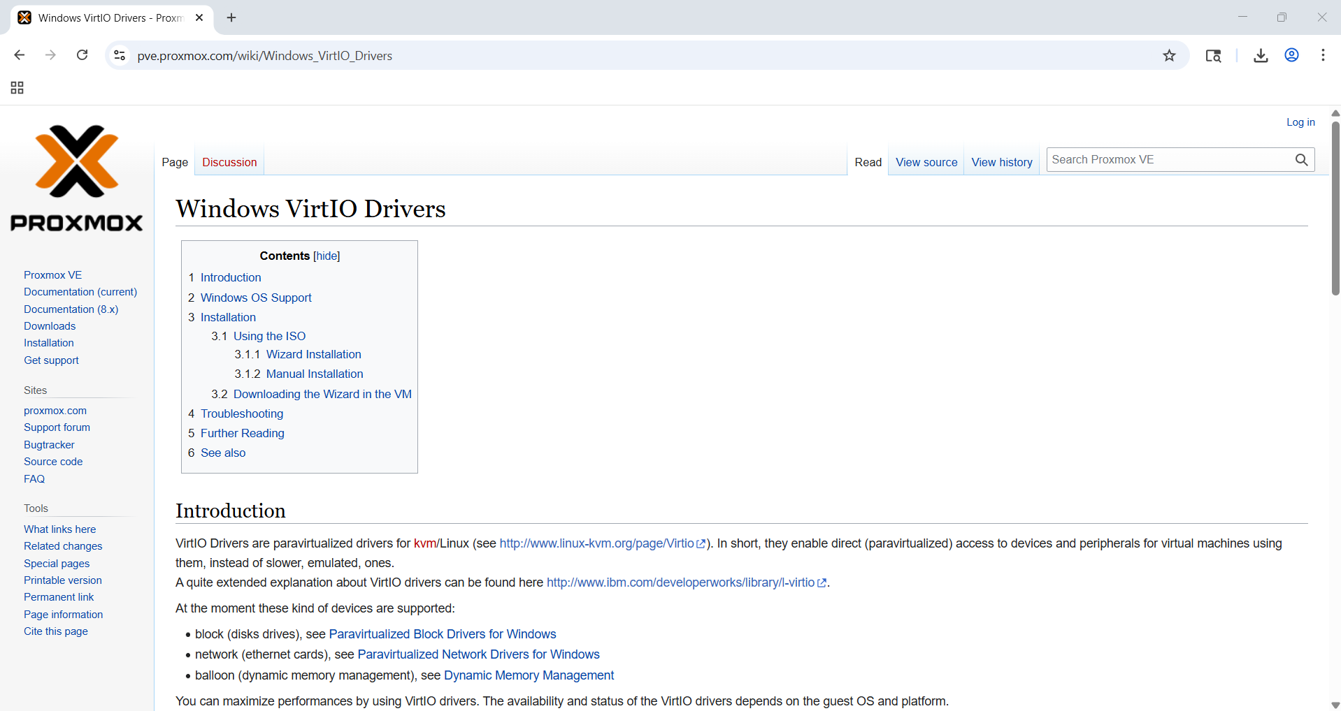
Task: Open a new browser tab
Action: pyautogui.click(x=231, y=17)
